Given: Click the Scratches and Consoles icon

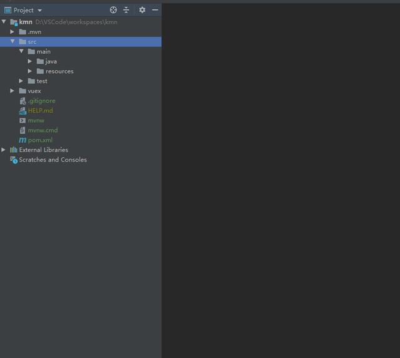Looking at the screenshot, I should click(14, 160).
